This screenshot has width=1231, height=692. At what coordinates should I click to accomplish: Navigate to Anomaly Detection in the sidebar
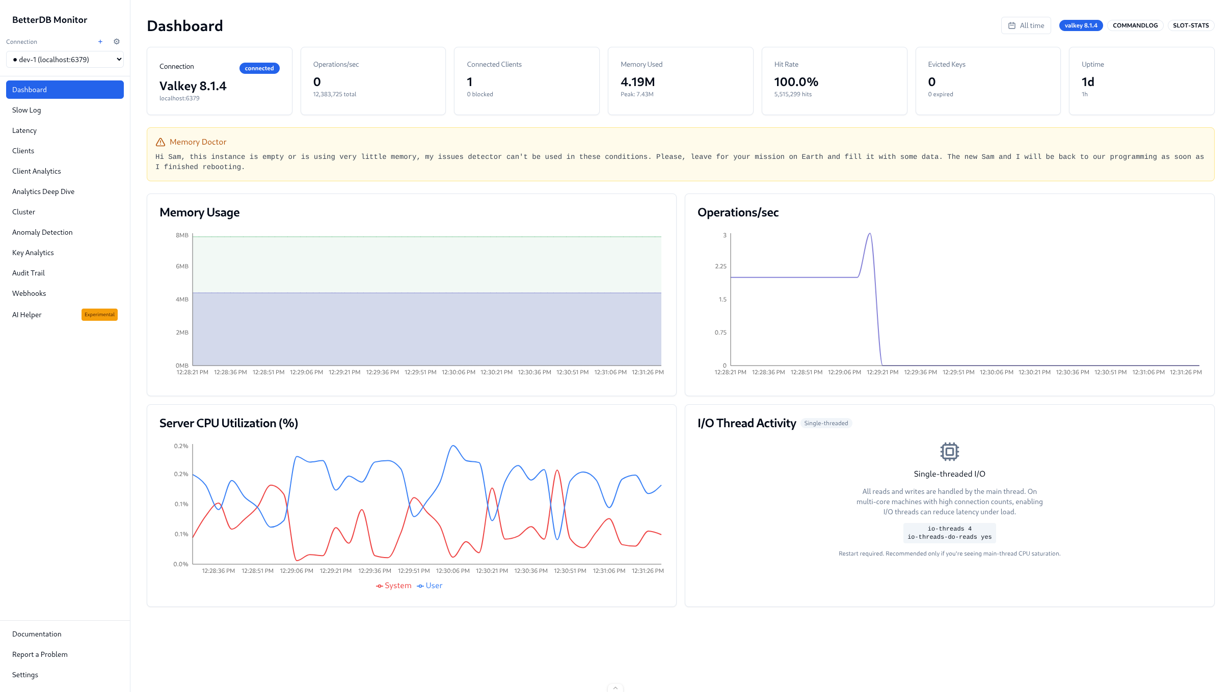point(42,232)
